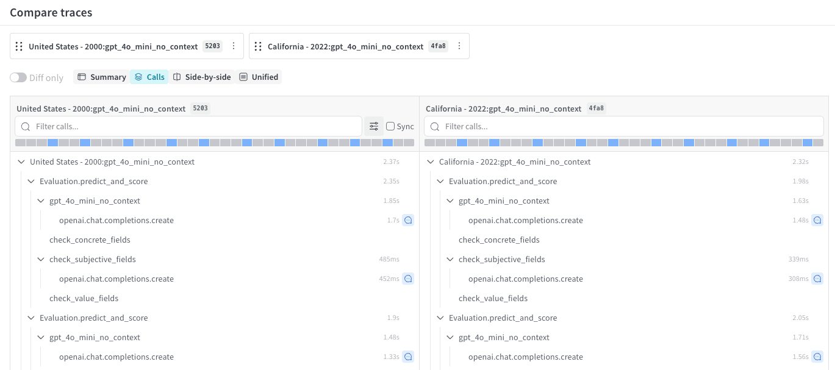Click the 5203 badge in United States panel header

200,109
